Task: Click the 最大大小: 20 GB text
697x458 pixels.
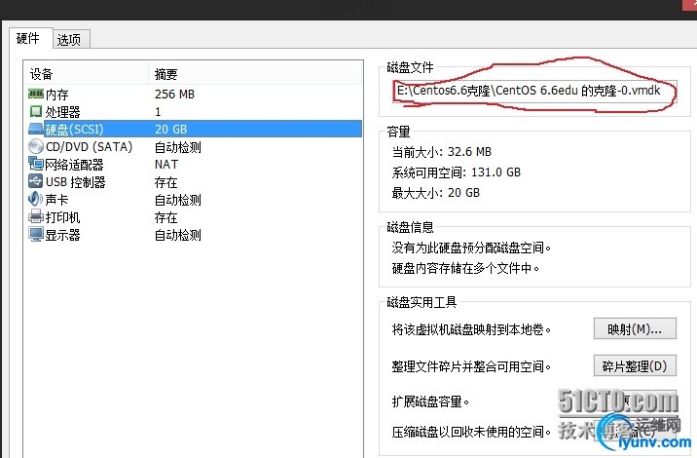Action: [x=436, y=193]
